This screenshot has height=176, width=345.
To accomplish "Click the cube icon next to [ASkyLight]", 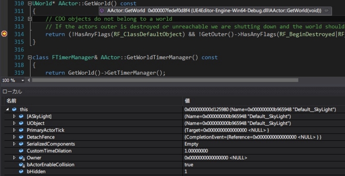I will 21,116.
